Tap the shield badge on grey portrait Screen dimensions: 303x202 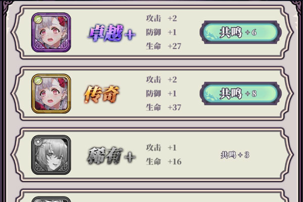pos(38,142)
